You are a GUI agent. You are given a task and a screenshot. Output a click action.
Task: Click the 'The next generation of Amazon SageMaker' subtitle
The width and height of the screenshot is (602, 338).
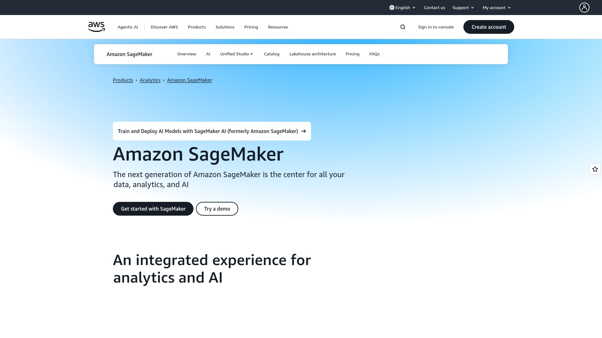point(229,179)
